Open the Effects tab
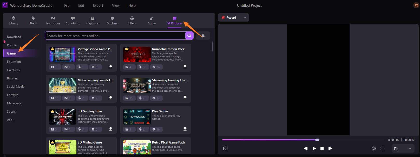The width and height of the screenshot is (420, 157). (x=33, y=21)
